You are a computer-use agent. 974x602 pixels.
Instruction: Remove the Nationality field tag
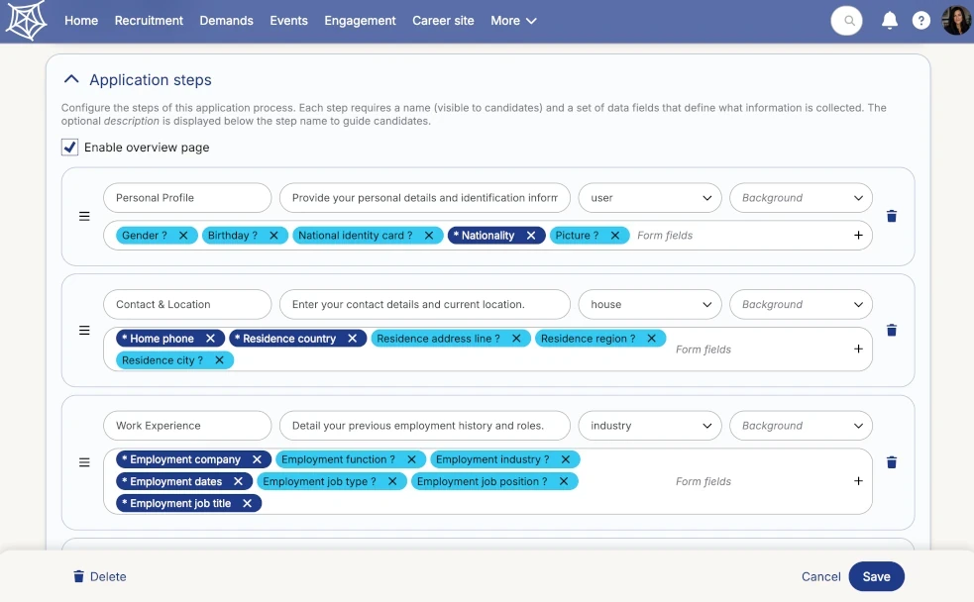click(x=530, y=236)
